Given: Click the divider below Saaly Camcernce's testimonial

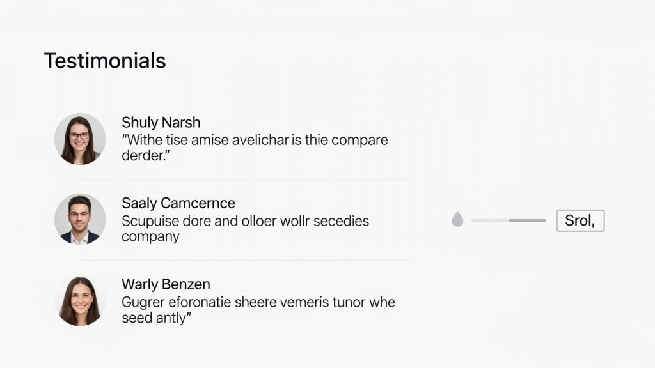Looking at the screenshot, I should pos(245,261).
